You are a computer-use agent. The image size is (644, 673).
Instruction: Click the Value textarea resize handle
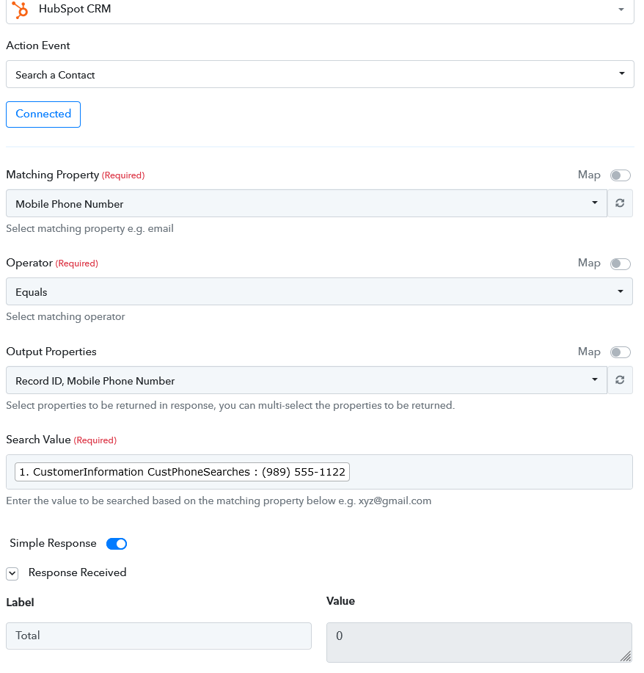[x=626, y=655]
